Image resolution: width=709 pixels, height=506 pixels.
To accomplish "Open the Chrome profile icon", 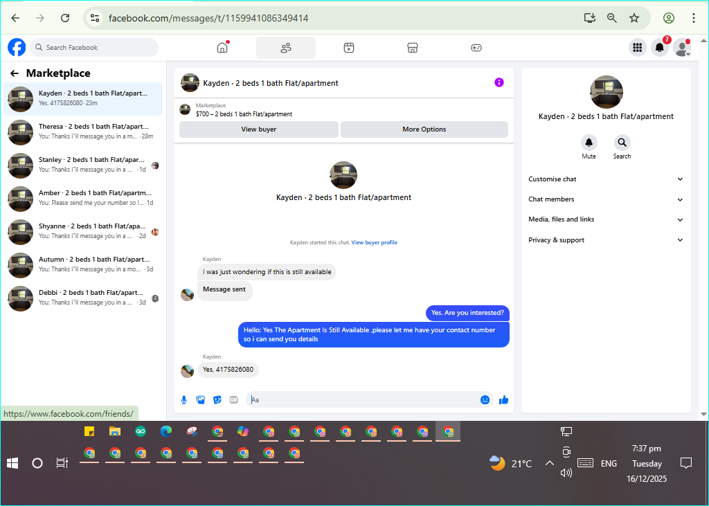I will (669, 18).
